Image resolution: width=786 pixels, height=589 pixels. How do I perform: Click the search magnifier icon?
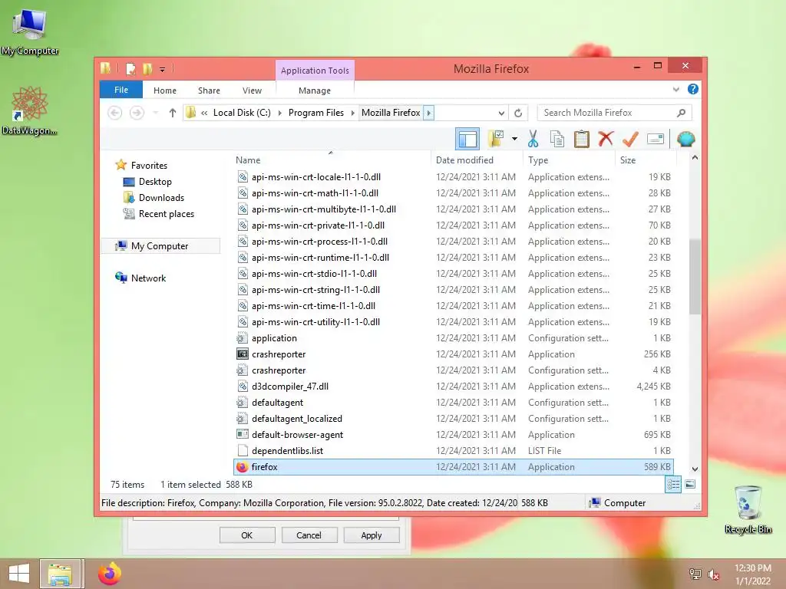coord(681,113)
